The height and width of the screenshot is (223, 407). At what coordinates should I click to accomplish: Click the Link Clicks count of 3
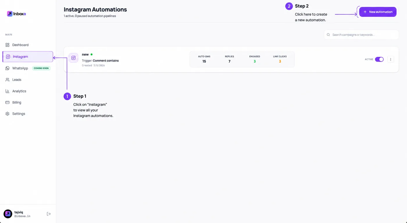pos(280,61)
